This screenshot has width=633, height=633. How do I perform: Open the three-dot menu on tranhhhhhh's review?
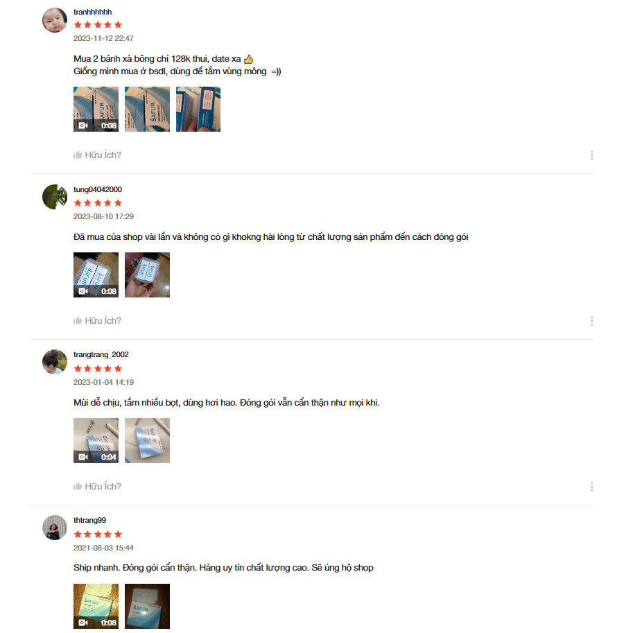(x=591, y=155)
